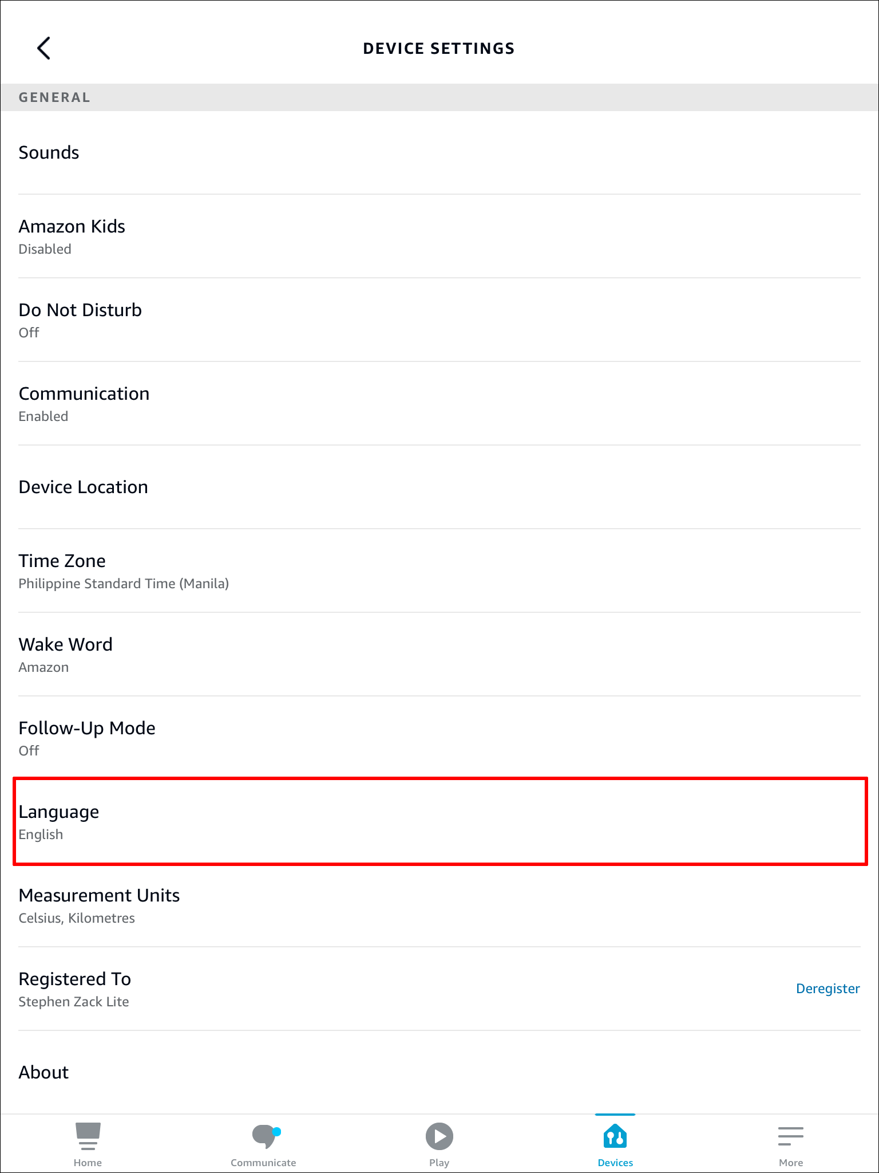Select Device Location option
The image size is (879, 1173).
point(84,487)
